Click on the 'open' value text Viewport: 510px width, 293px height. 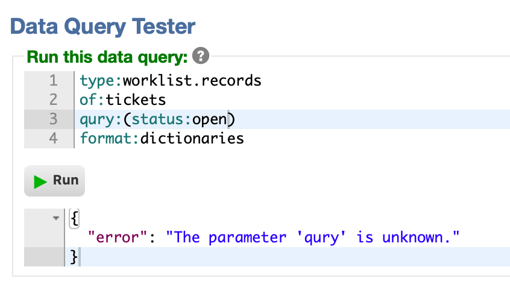coord(209,119)
